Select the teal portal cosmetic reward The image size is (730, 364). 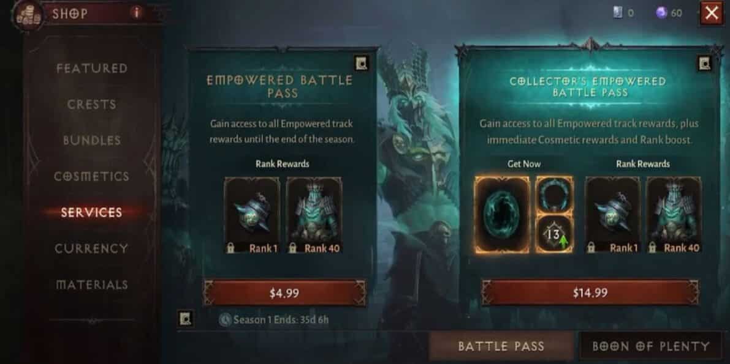[502, 215]
